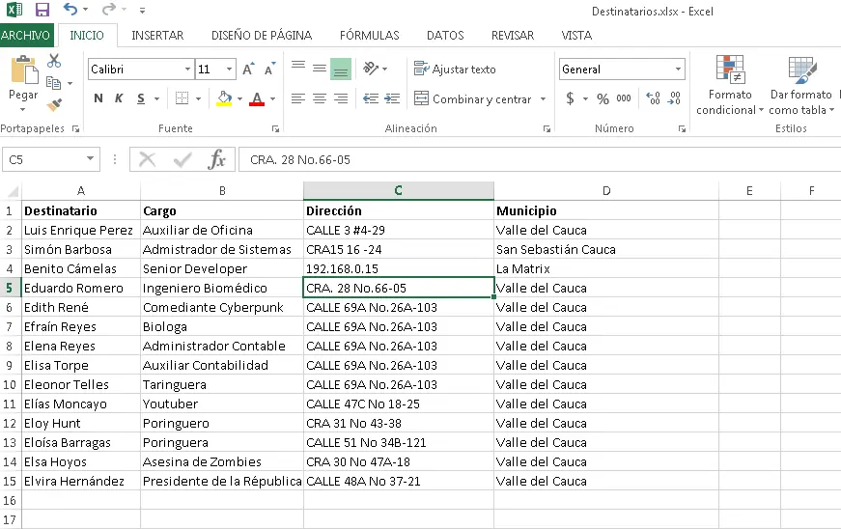
Task: Toggle the highlighted bottom align icon
Action: coord(341,70)
